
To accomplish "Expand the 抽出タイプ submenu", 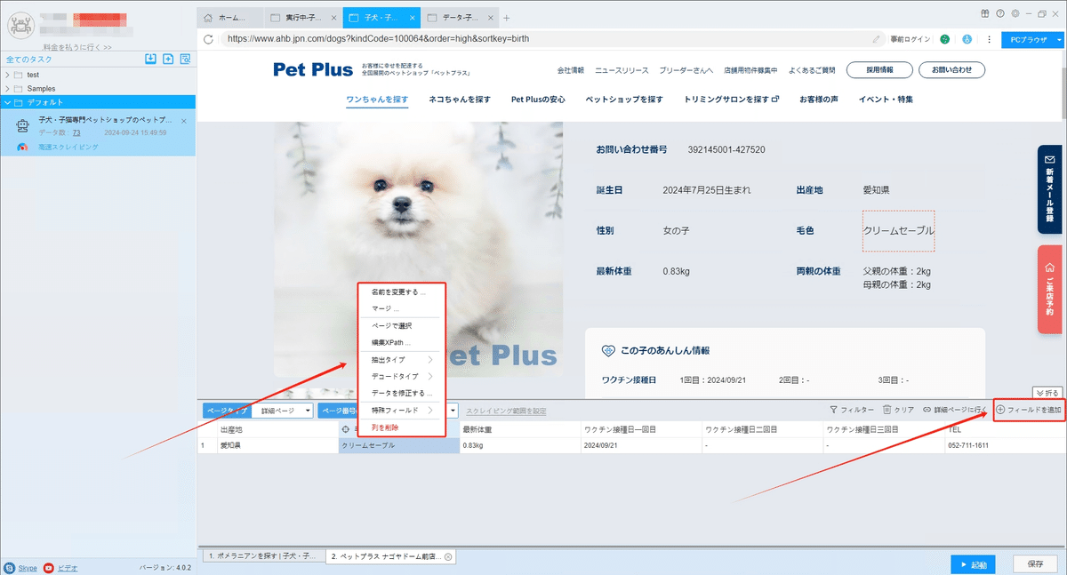I will [x=401, y=360].
